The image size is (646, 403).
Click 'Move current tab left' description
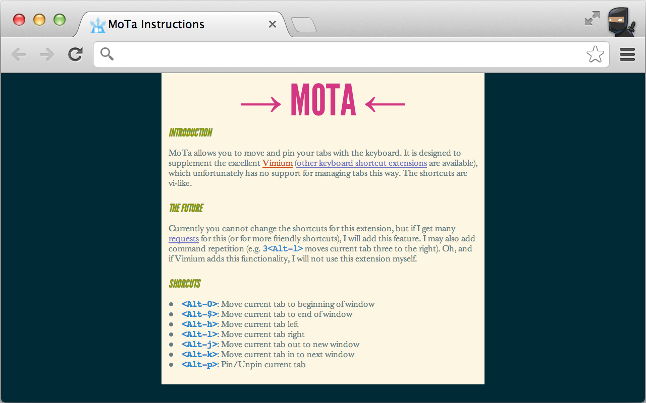tap(260, 324)
